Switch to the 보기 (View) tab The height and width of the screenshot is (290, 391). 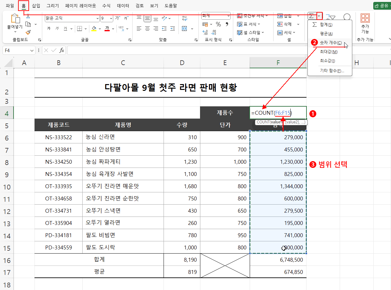point(154,5)
